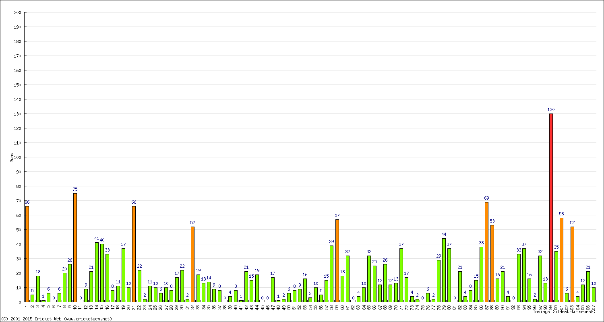The height and width of the screenshot is (322, 604).
Task: Select the "44" value label
Action: (x=444, y=234)
